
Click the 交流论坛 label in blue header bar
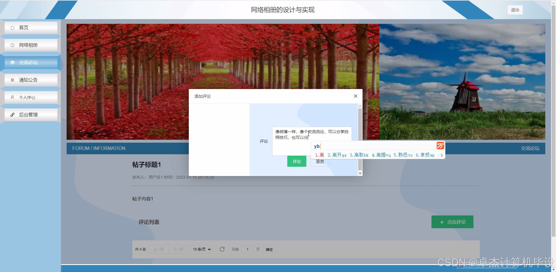[530, 148]
